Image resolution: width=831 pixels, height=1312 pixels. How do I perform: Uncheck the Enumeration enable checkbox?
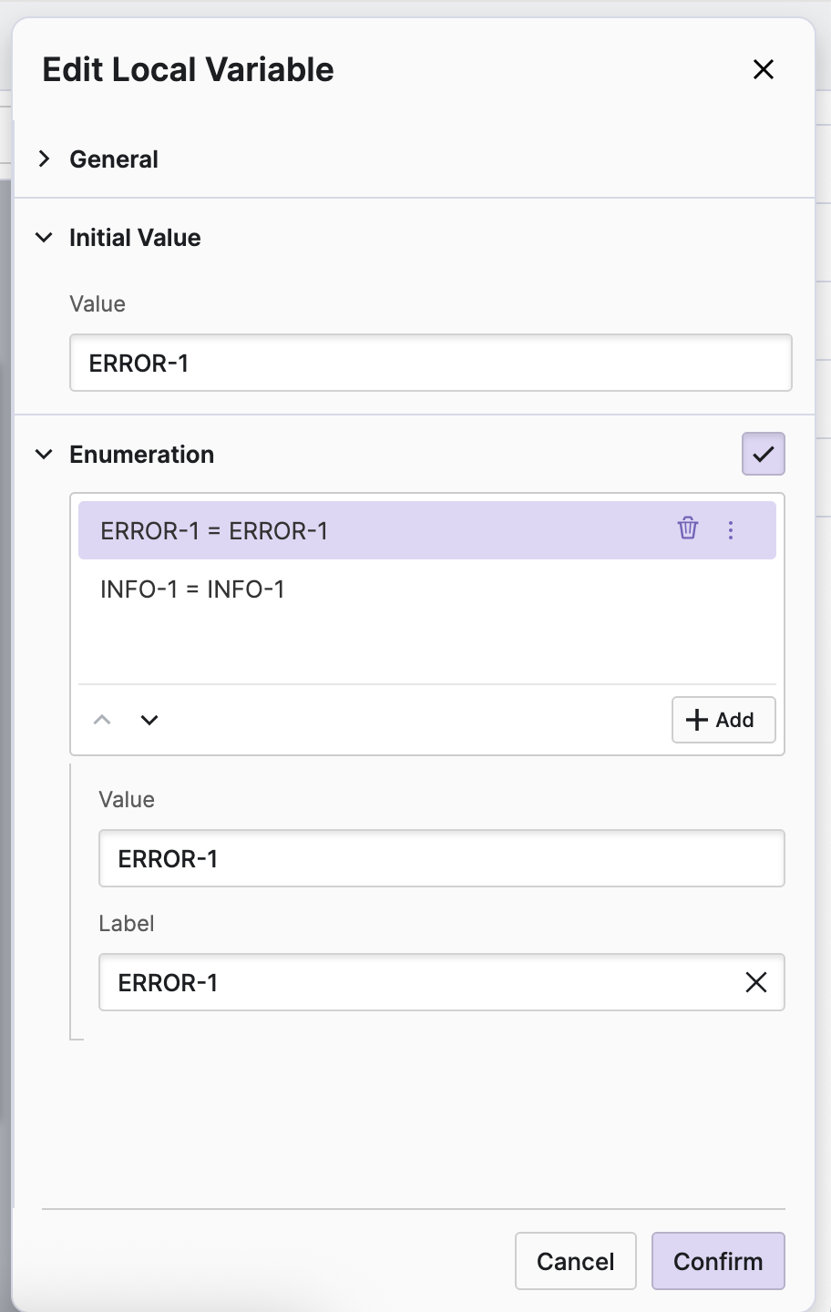coord(763,454)
